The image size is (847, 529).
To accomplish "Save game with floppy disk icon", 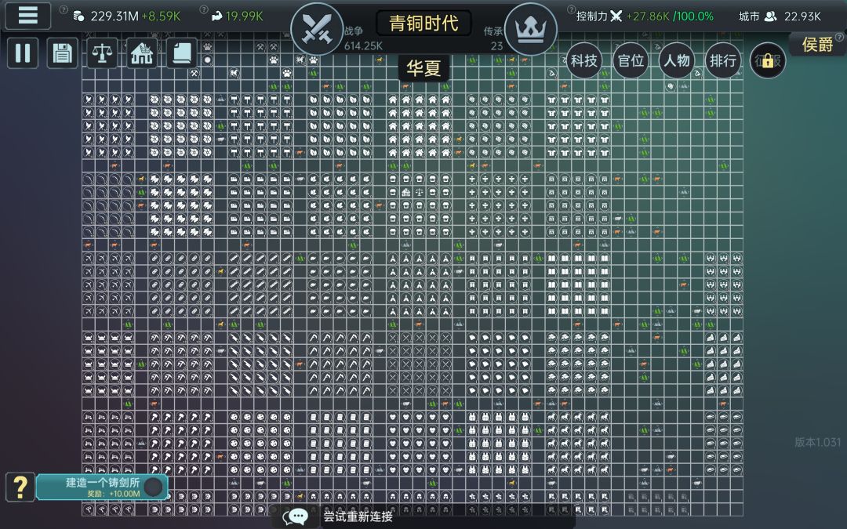I will point(62,53).
